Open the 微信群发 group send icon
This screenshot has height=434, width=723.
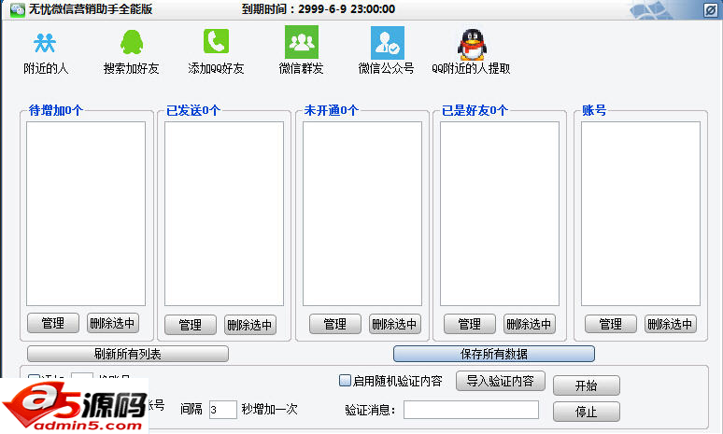tap(302, 42)
